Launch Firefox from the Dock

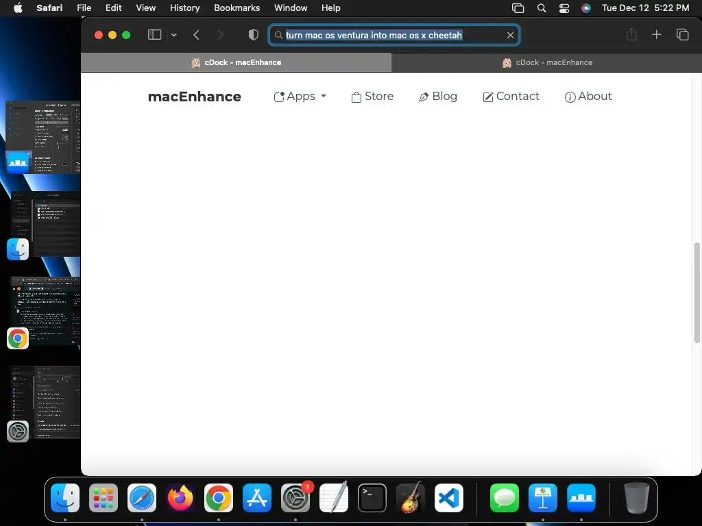[180, 498]
